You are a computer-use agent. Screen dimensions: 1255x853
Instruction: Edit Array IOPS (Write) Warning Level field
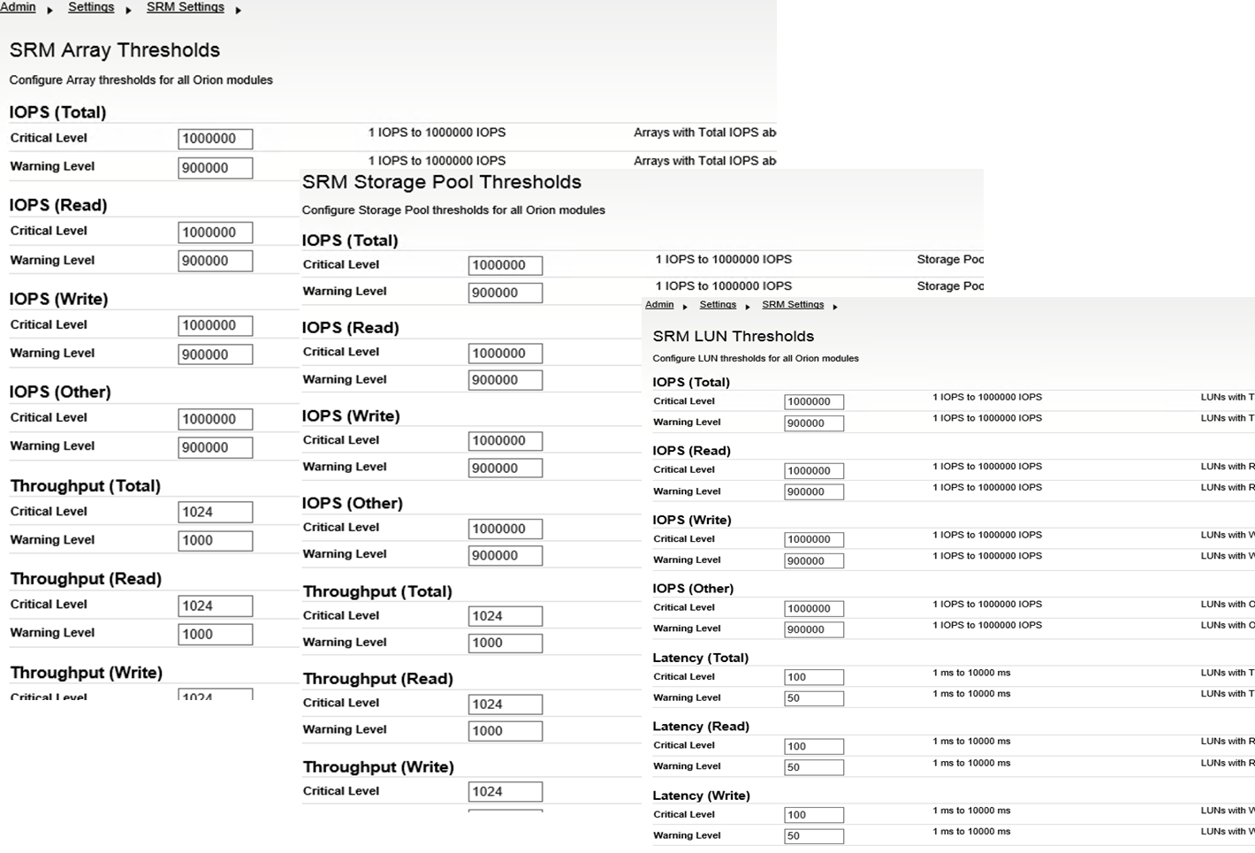pos(216,354)
